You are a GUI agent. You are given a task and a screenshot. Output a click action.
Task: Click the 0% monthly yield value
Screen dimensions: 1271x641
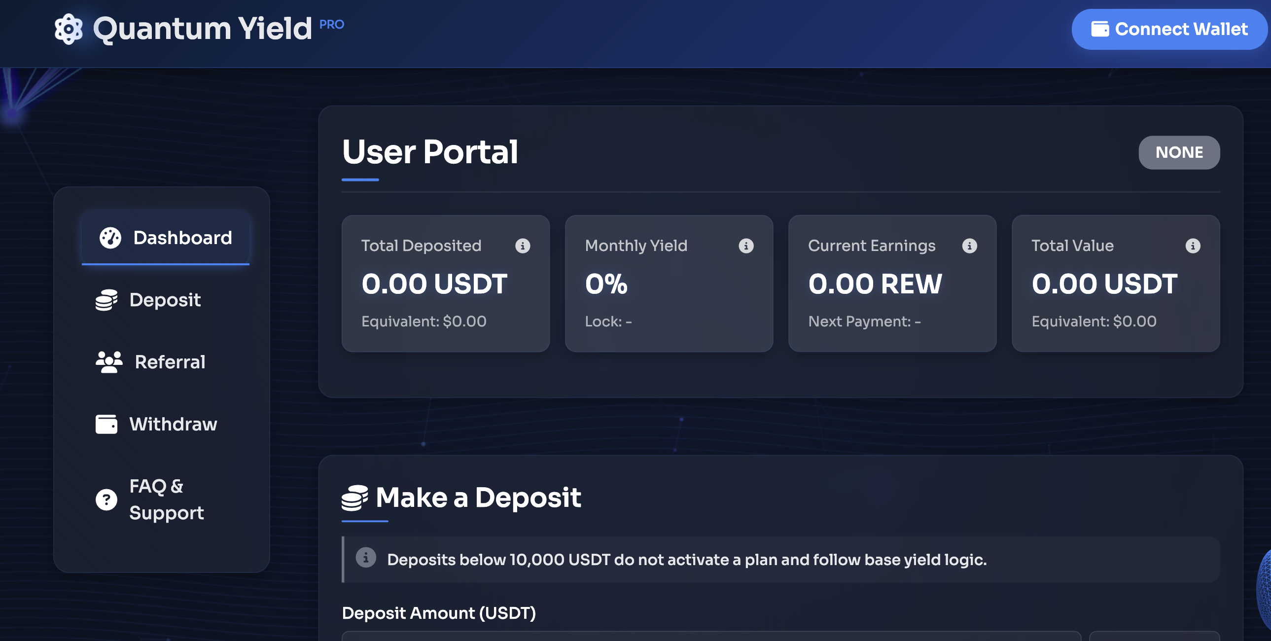coord(606,284)
